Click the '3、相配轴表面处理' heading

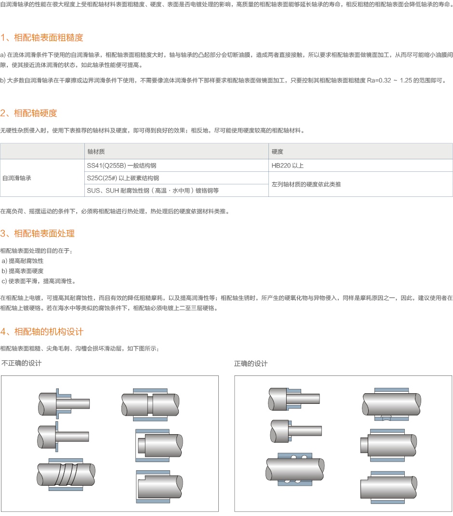[38, 233]
